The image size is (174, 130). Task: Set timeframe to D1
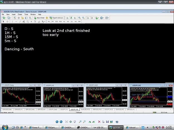[x=72, y=22]
